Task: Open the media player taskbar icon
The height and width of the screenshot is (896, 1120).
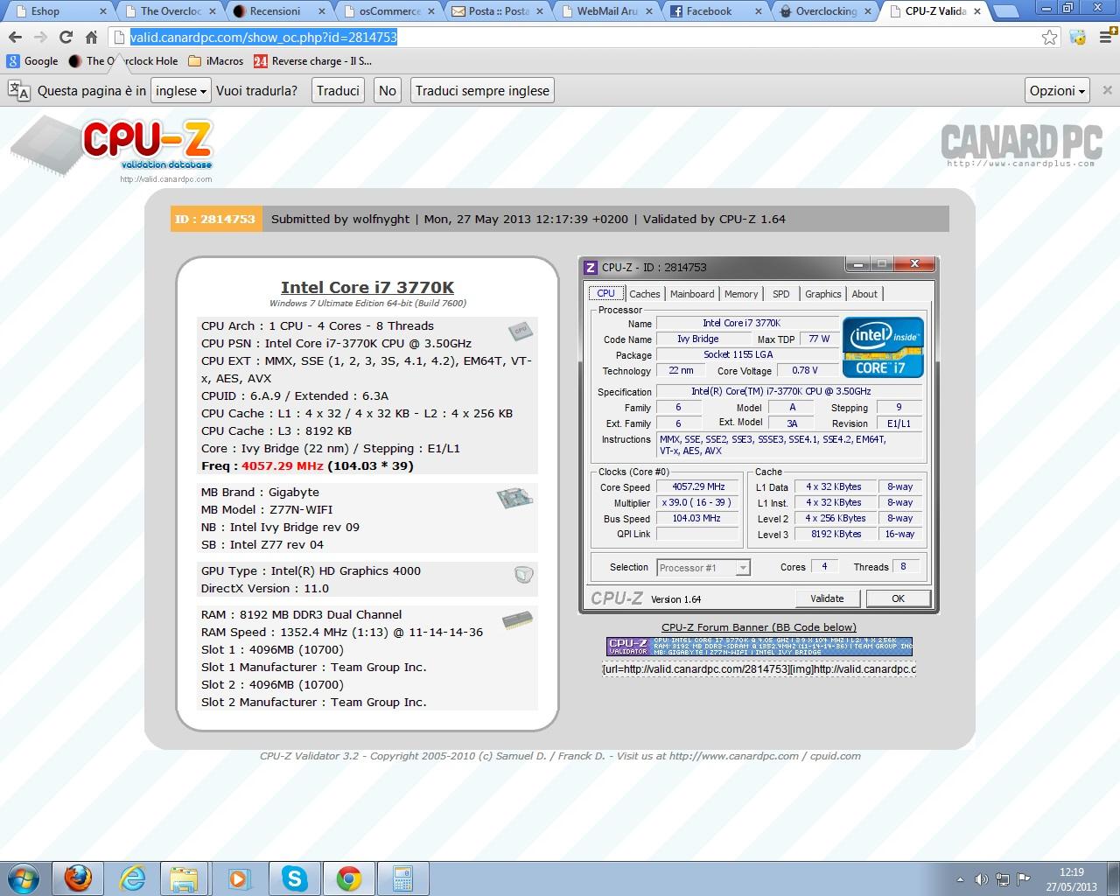Action: pos(238,878)
